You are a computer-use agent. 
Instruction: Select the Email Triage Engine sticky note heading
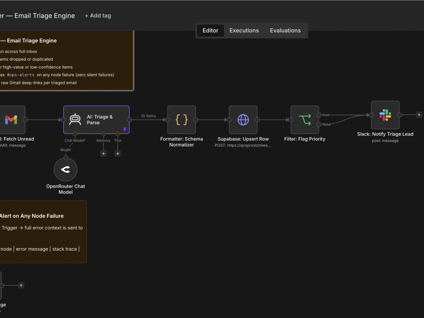(x=28, y=41)
